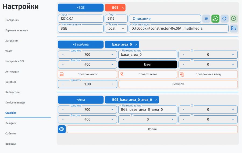Click the Мультимедиа path field
Viewport: 242px width, 153px height.
(179, 29)
